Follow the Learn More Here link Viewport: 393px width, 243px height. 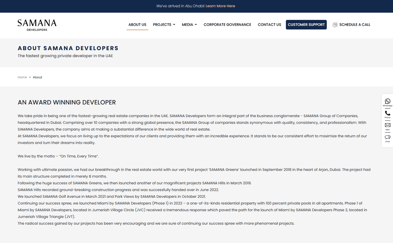[x=220, y=6]
